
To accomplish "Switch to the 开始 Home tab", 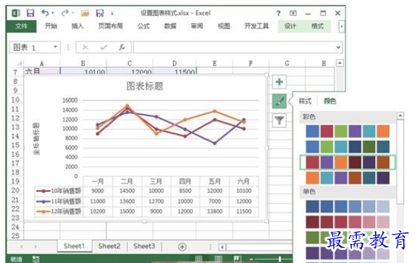I will 51,26.
